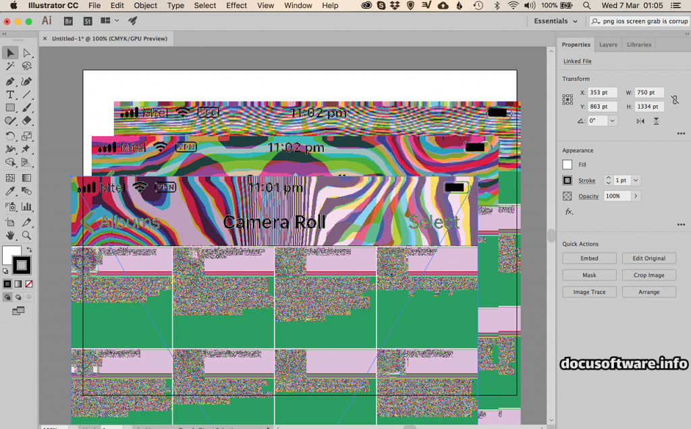This screenshot has height=429, width=691.
Task: Switch to the Layers tab
Action: (x=608, y=45)
